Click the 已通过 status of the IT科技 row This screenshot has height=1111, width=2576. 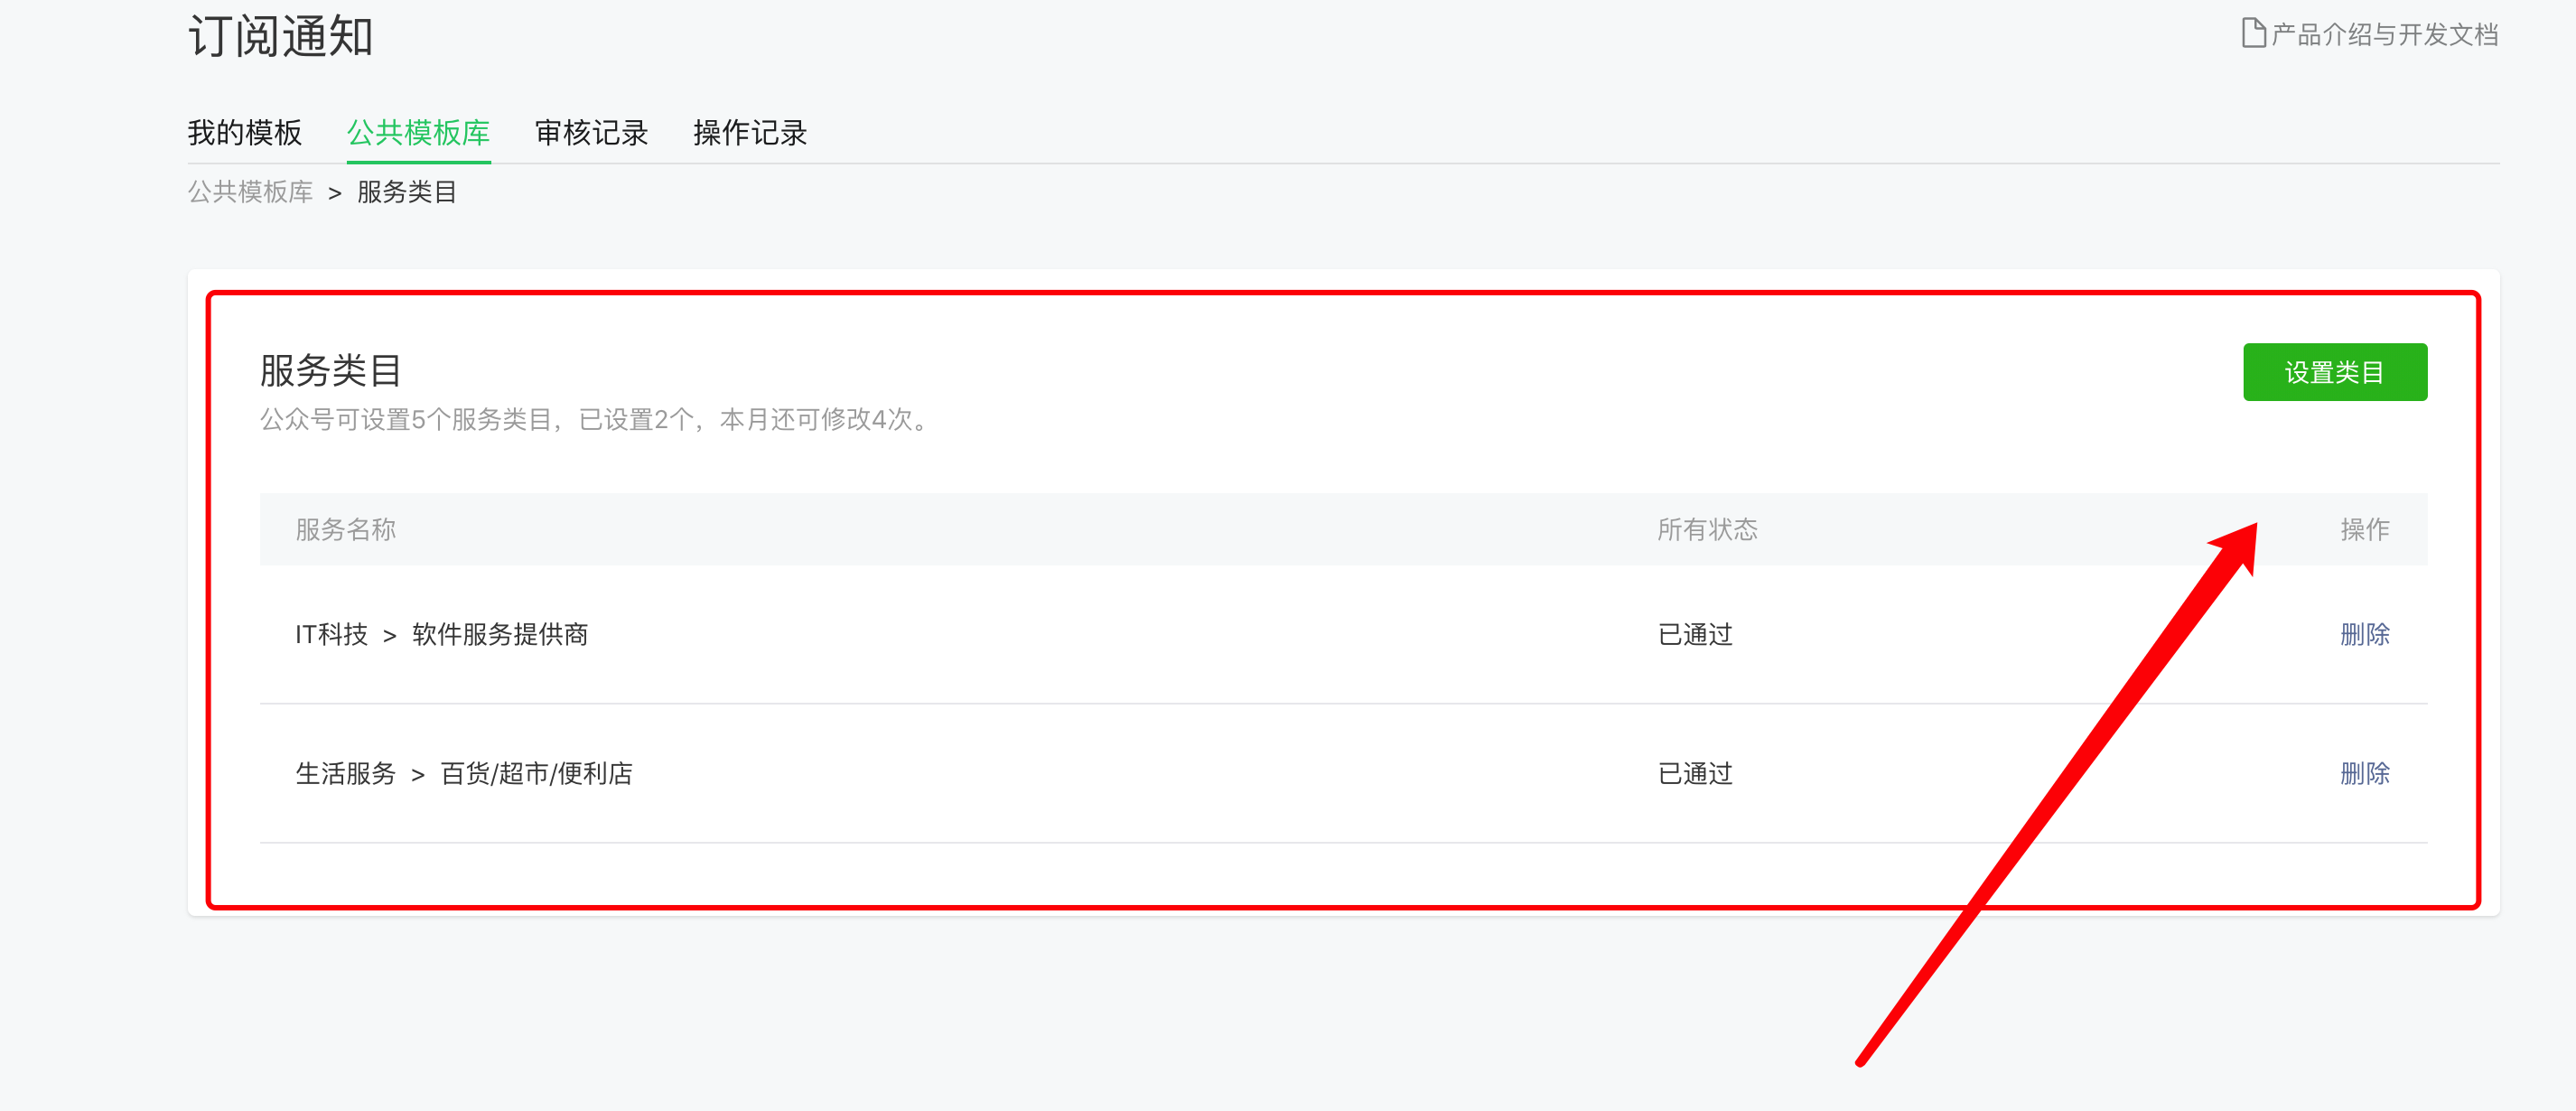point(1695,634)
